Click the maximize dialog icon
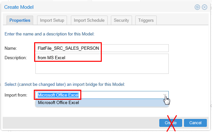Viewport: 212px width, 132px height. click(197, 7)
